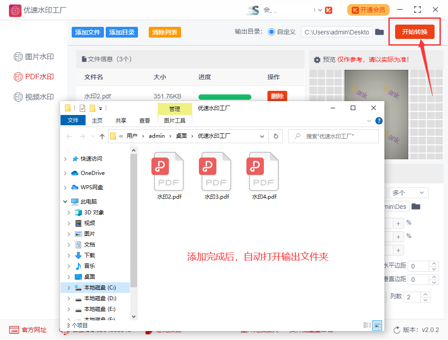
Task: Open 水印2.pdf file icon in explorer
Action: pyautogui.click(x=169, y=171)
